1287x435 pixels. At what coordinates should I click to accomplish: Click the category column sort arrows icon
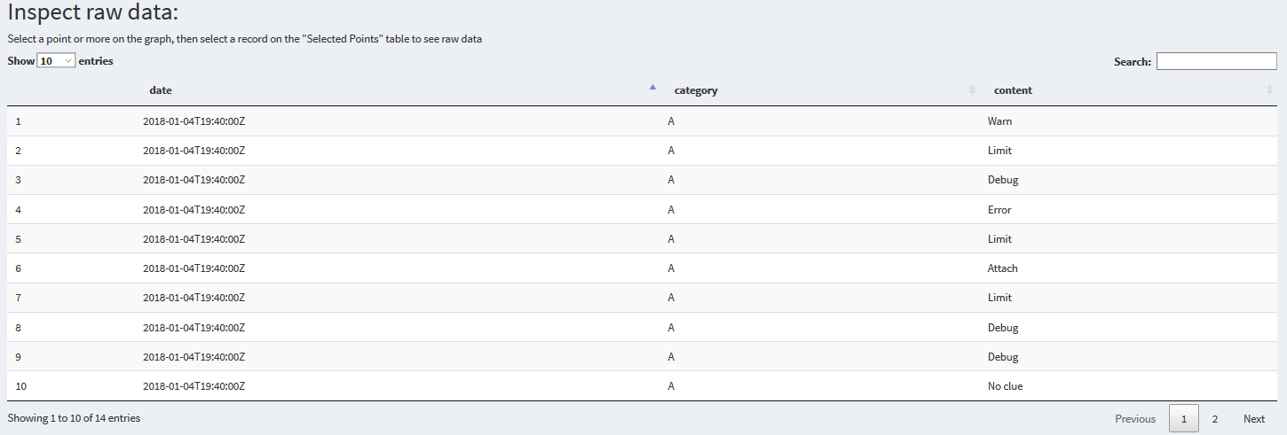972,90
